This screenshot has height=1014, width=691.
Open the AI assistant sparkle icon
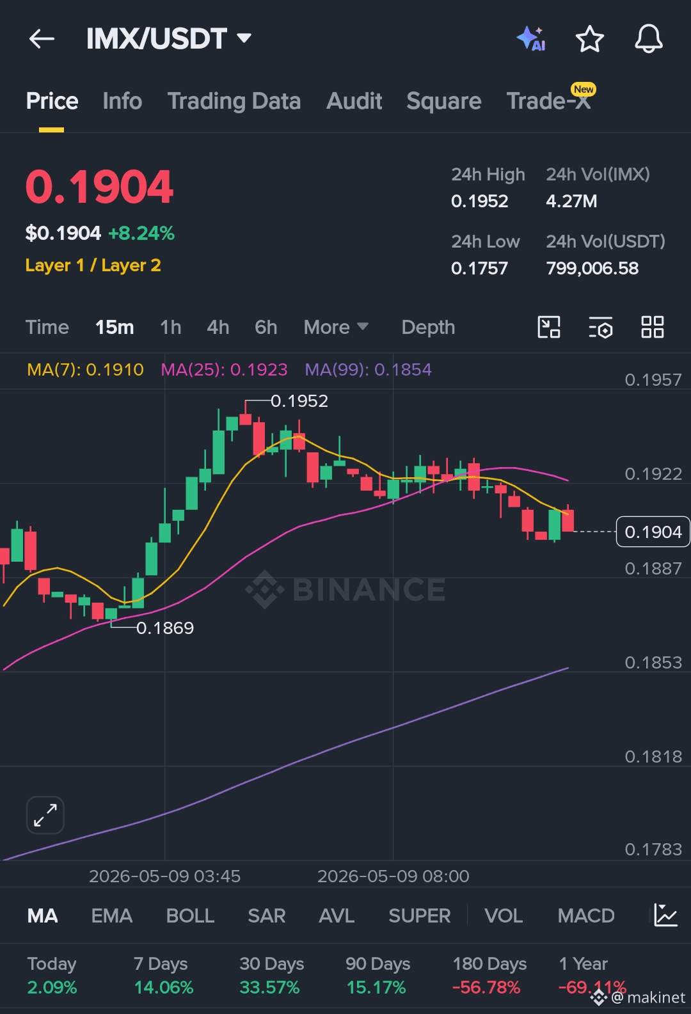pyautogui.click(x=531, y=39)
